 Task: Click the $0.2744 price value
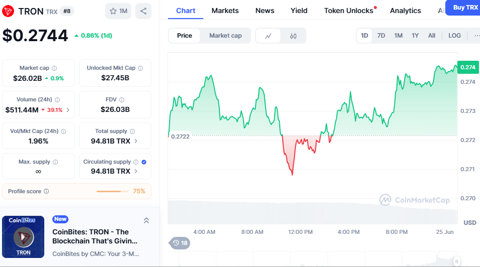coord(35,36)
